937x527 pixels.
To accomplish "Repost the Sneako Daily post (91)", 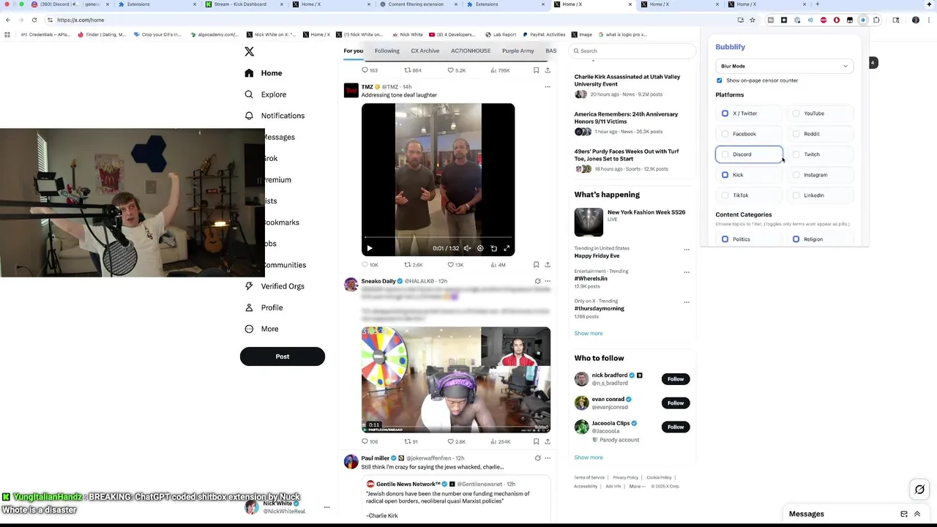I will (x=411, y=442).
